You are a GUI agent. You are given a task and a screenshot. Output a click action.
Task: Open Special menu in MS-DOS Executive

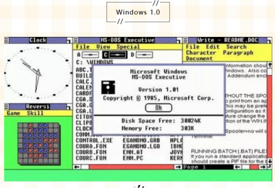click(128, 47)
